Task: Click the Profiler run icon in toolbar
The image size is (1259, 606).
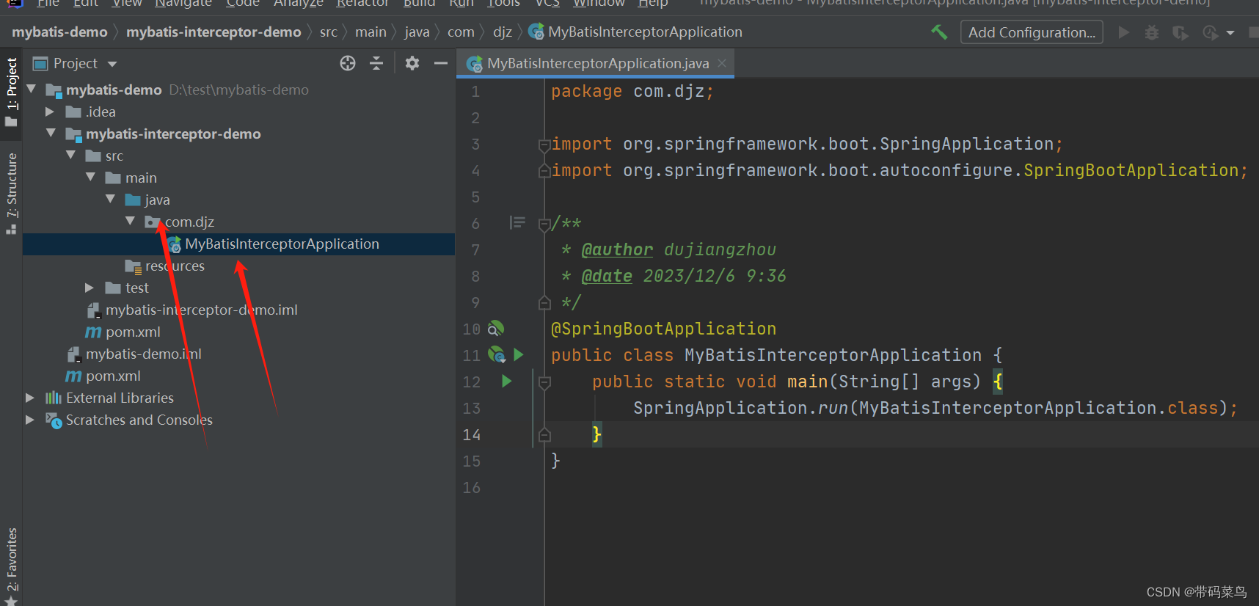Action: tap(1211, 32)
